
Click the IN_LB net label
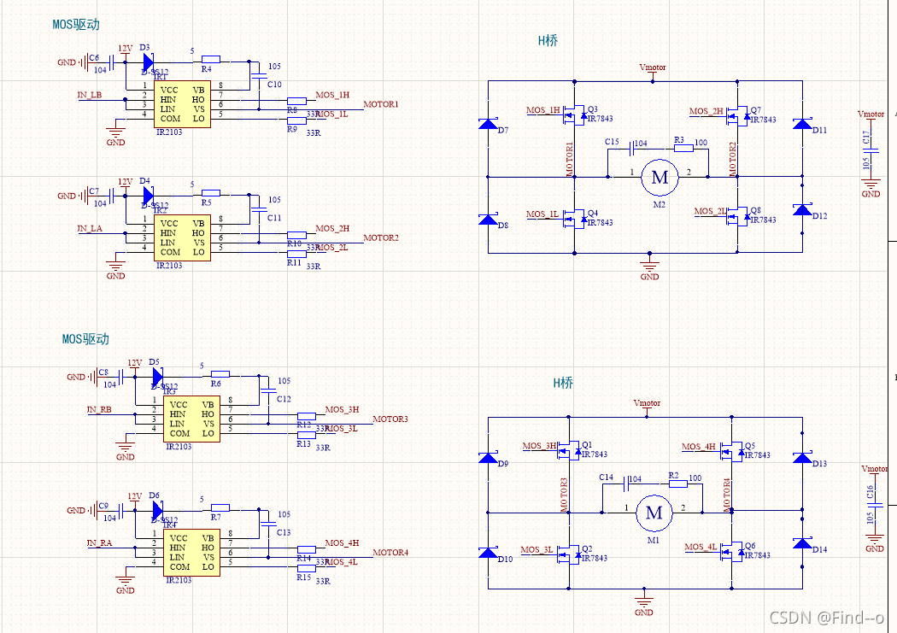click(x=90, y=95)
